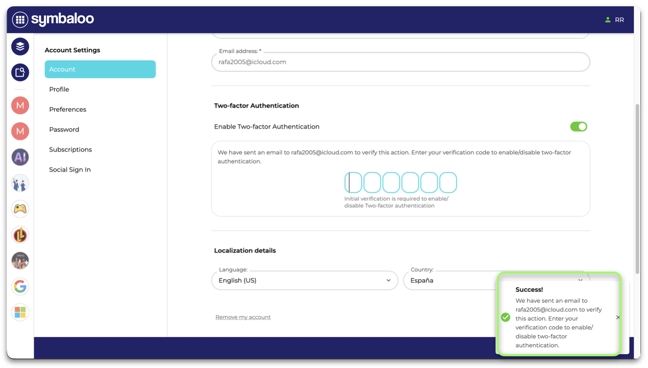Go to the Profile settings section
This screenshot has height=368, width=648.
click(59, 89)
